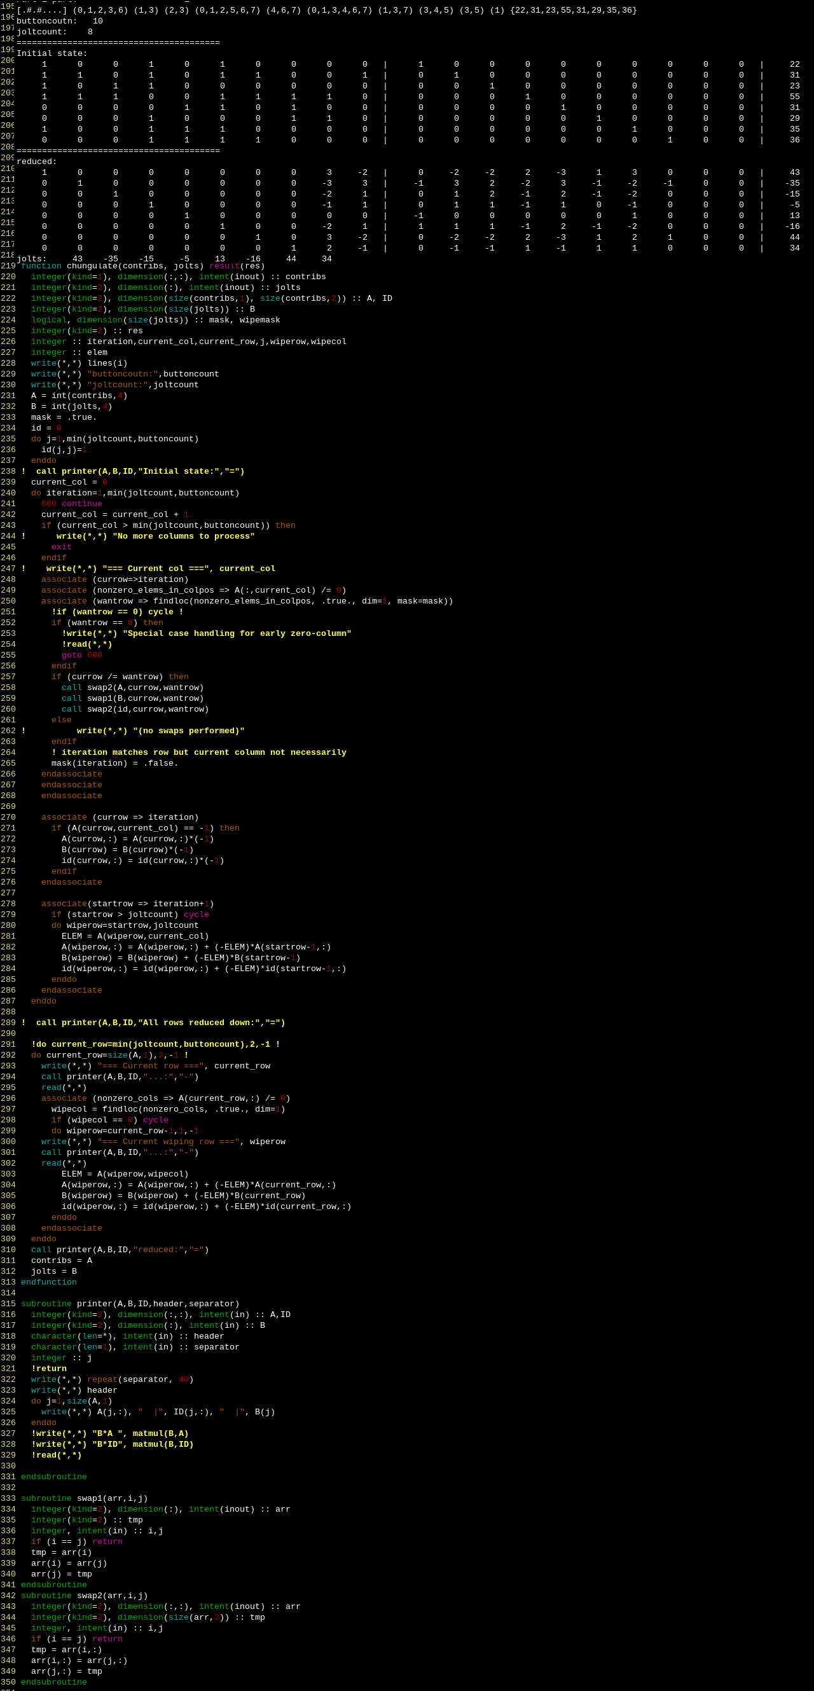Click the 'current_col = 0' line
Viewport: 814px width, 1691px height.
point(69,482)
